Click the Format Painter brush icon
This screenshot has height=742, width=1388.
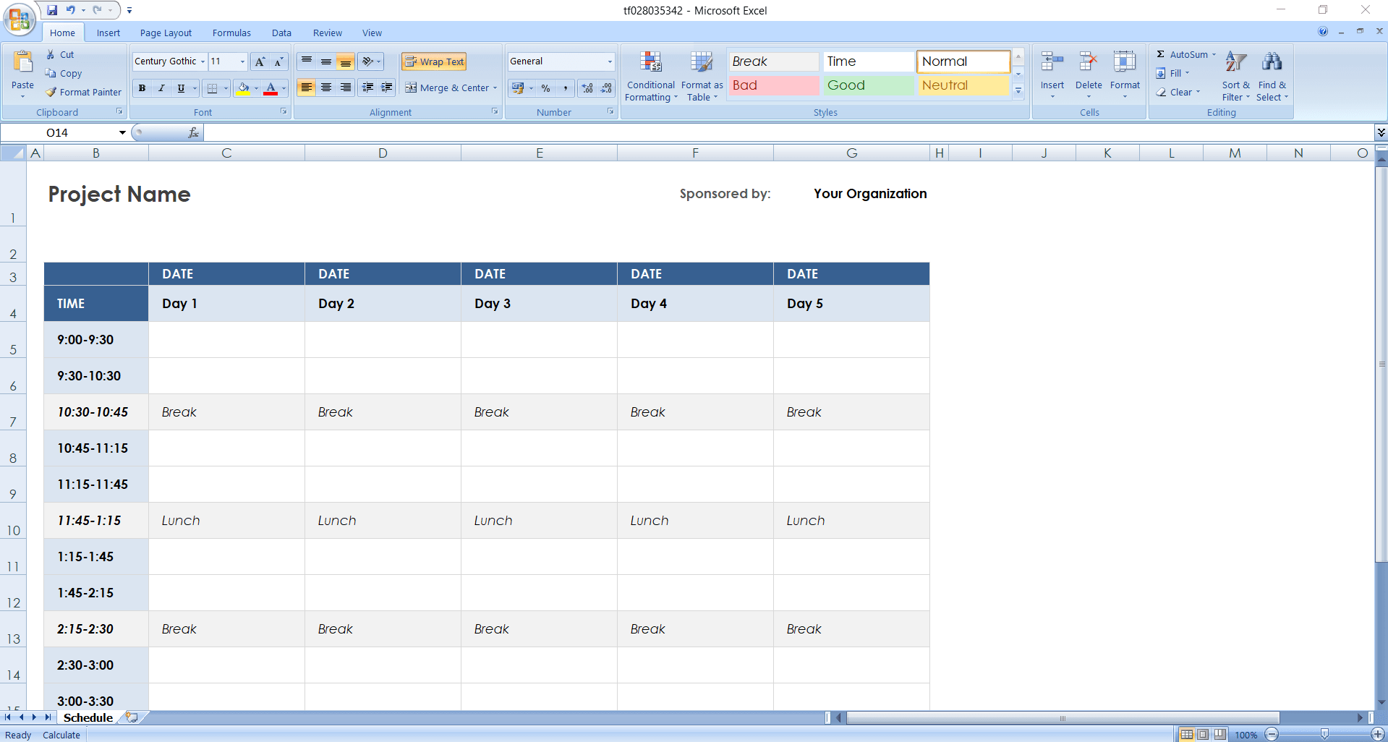pyautogui.click(x=51, y=93)
